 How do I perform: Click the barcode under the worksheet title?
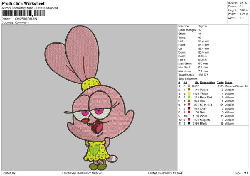pyautogui.click(x=24, y=13)
